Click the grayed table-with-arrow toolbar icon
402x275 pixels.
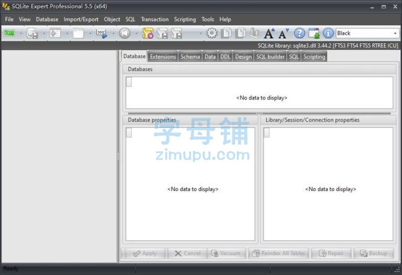tap(55, 33)
